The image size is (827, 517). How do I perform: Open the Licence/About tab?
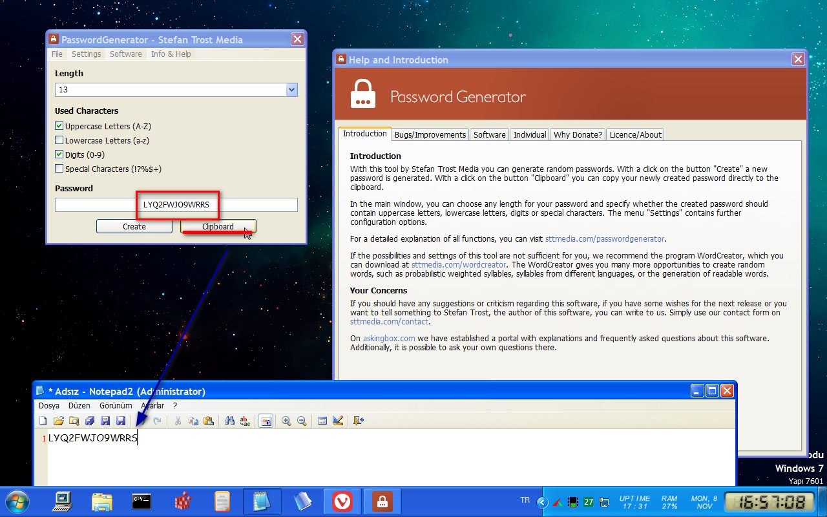(x=635, y=134)
